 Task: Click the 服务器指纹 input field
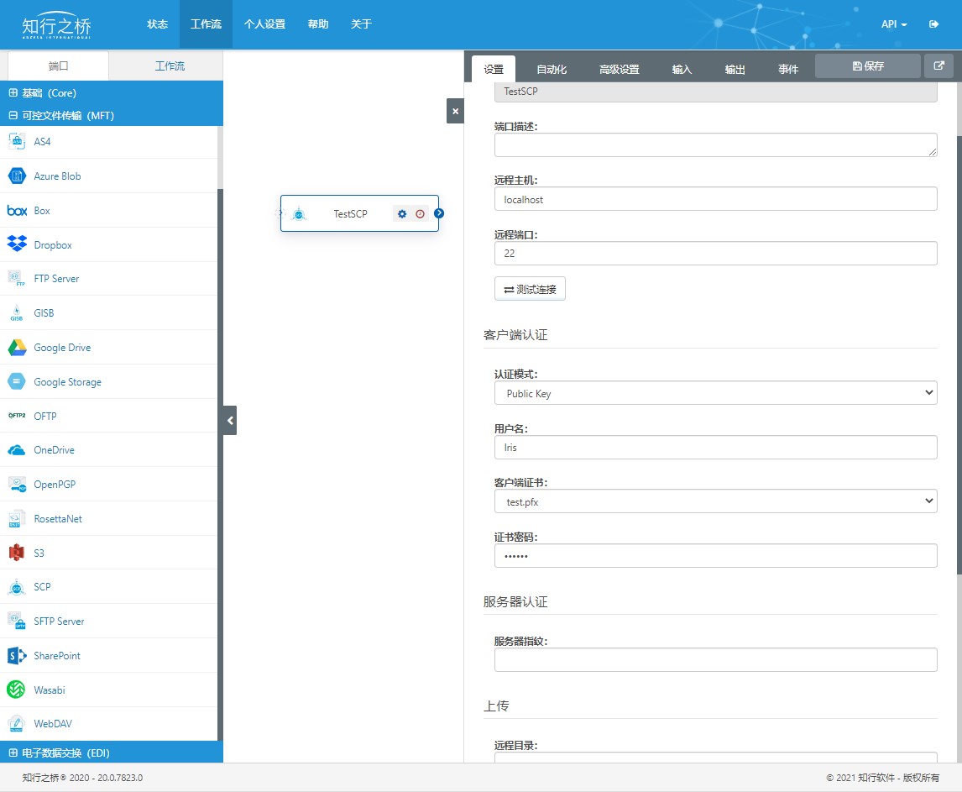(715, 659)
